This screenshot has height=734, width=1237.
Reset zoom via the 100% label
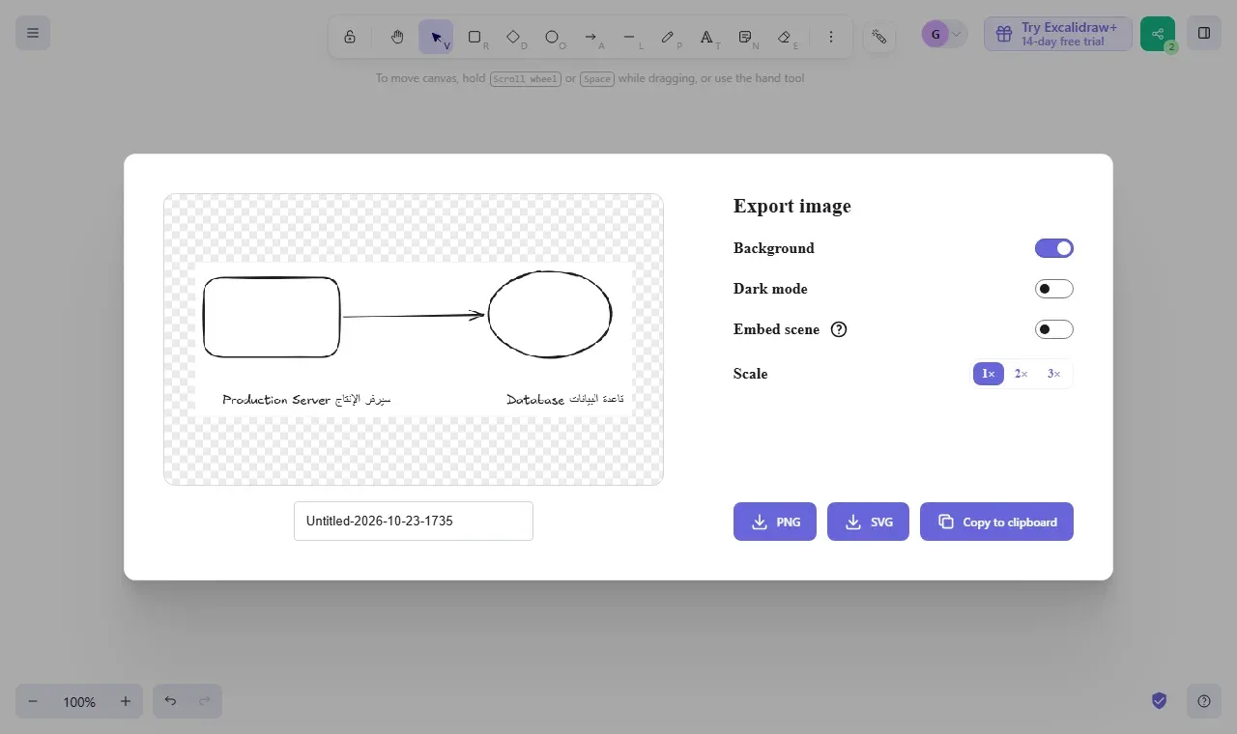[x=79, y=701]
